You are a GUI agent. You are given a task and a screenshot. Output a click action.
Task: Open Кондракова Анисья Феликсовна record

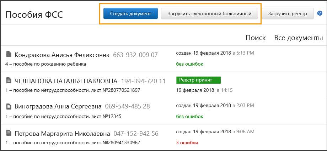click(62, 55)
